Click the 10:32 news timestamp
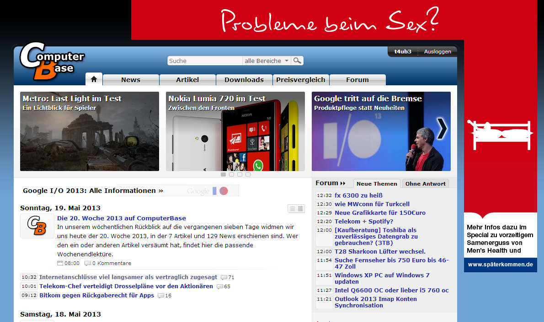The width and height of the screenshot is (544, 322). pos(29,277)
